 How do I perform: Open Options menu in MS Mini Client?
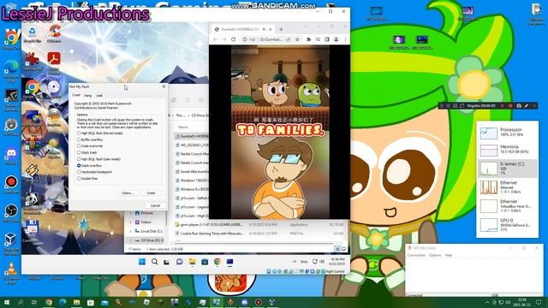pos(435,255)
